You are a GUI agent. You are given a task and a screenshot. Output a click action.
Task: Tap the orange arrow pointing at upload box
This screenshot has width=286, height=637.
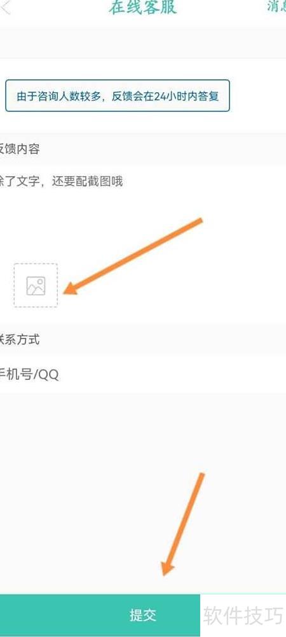point(133,256)
